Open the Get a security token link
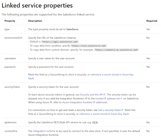The width and height of the screenshot is (161, 140). coord(110,110)
